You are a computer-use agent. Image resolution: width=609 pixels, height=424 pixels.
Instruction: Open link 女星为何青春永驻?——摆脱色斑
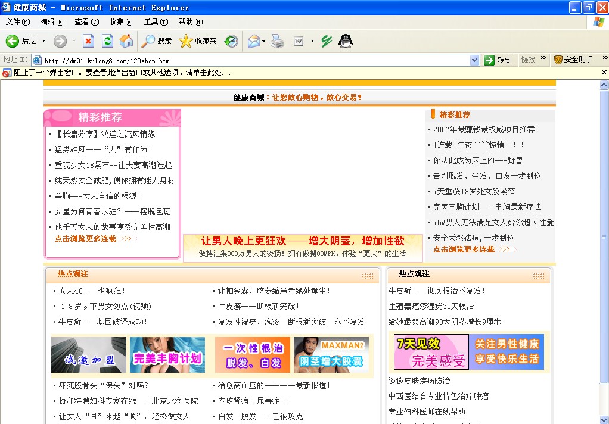click(x=113, y=211)
